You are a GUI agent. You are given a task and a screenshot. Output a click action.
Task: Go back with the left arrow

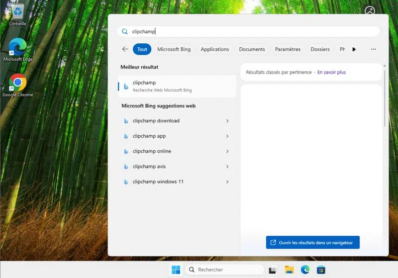(125, 49)
